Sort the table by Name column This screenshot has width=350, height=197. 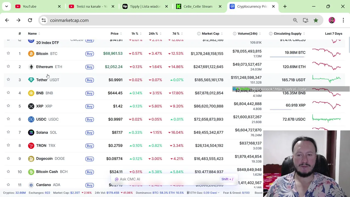[34, 34]
